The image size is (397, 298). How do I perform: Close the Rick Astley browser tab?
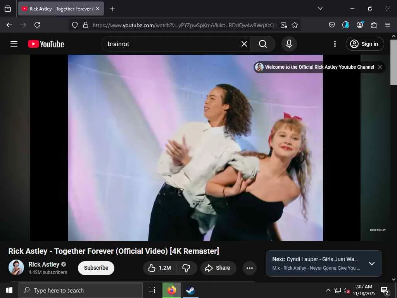[98, 9]
